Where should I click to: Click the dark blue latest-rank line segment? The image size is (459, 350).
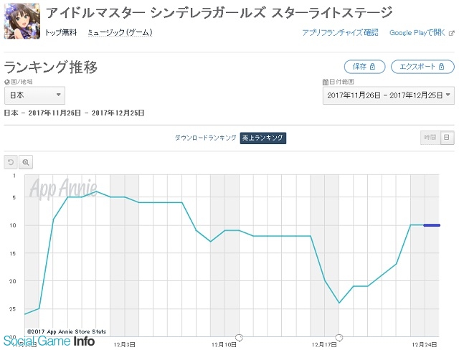432,225
